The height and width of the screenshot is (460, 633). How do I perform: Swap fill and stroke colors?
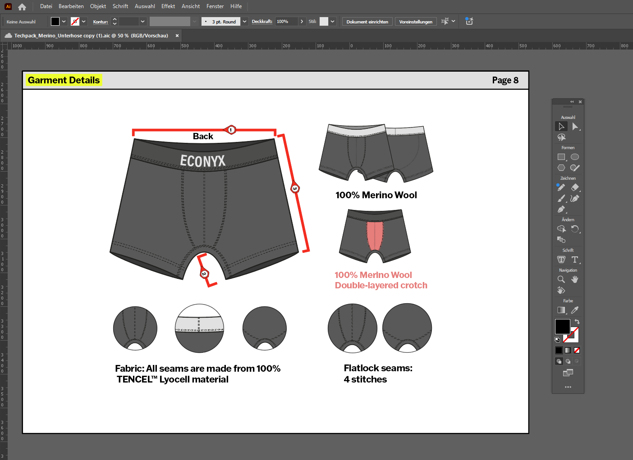point(577,322)
